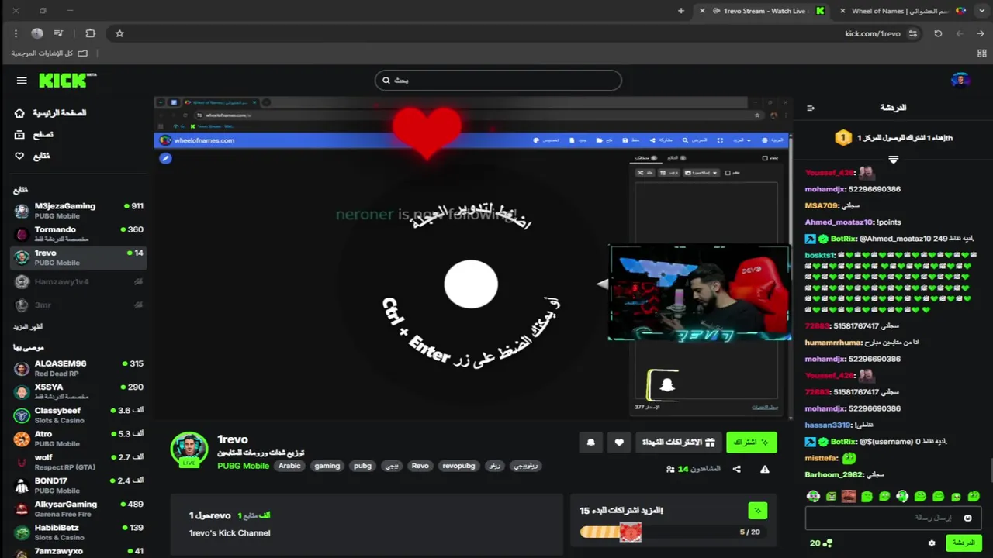Viewport: 993px width, 558px height.
Task: Click the chat panel scrollbar
Action: 990,469
